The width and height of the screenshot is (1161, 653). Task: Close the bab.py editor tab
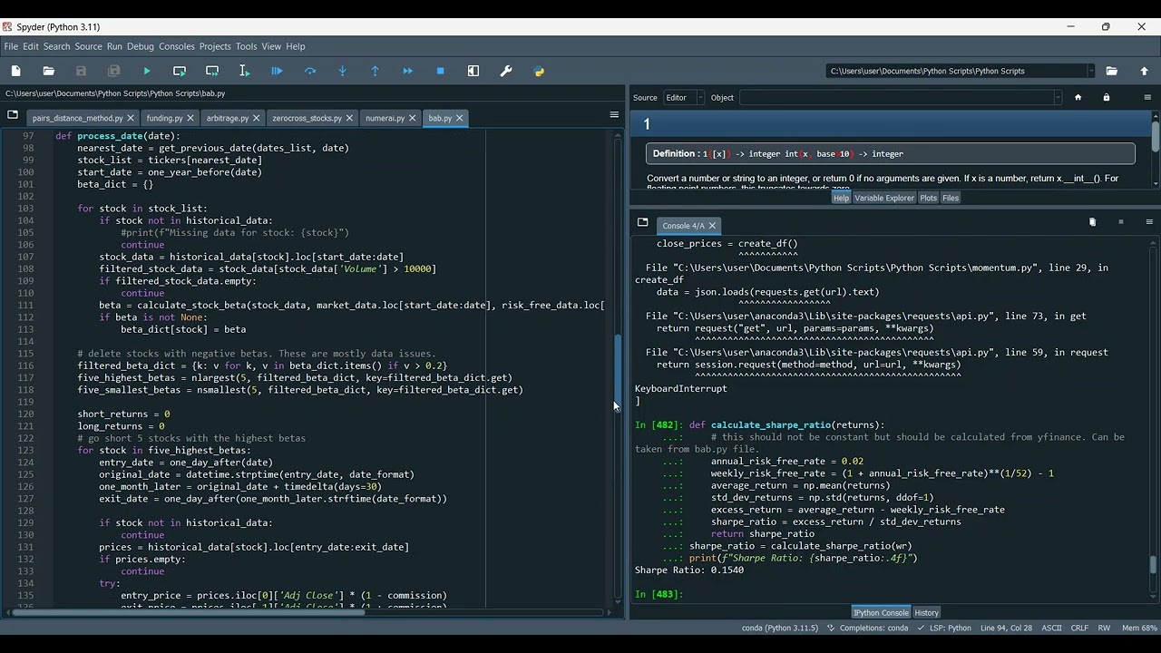point(460,118)
